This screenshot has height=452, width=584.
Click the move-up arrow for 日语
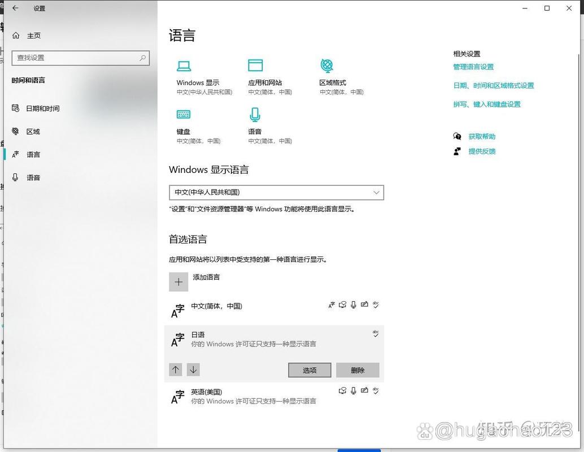176,370
